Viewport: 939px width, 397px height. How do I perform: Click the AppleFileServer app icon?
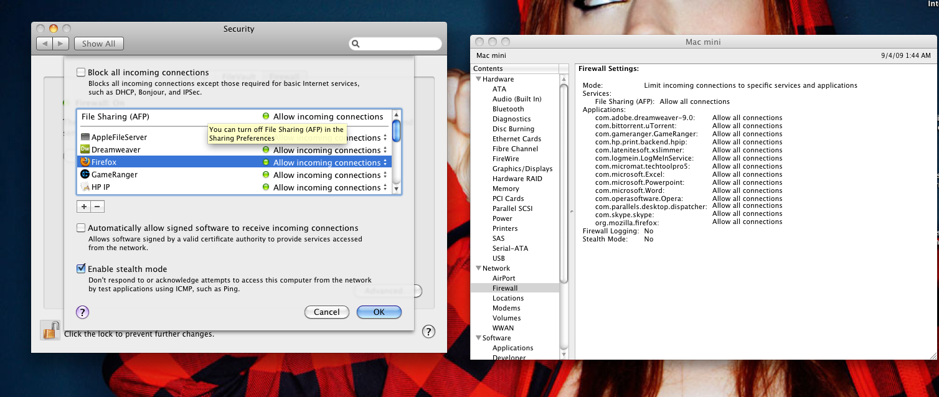(x=85, y=137)
